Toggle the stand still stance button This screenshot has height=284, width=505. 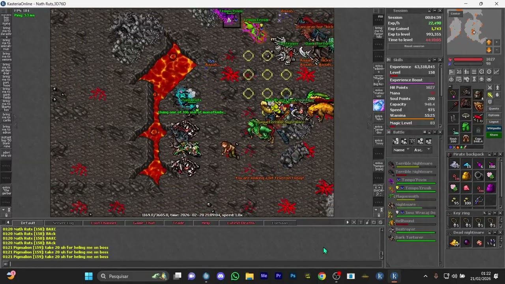pos(497,88)
